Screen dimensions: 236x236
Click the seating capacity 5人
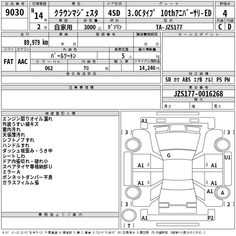tap(127, 56)
